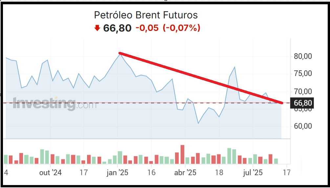Select the black 66,80 price tag on axis
Screen dimensions: 330x188
302,103
